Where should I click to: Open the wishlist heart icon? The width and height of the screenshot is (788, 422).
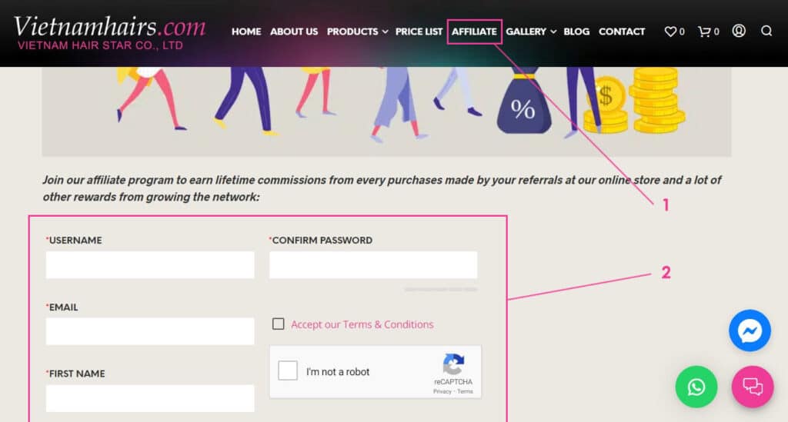click(670, 31)
